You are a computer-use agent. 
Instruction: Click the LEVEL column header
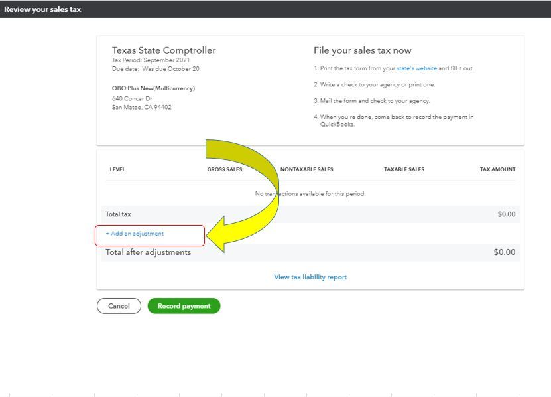point(117,169)
